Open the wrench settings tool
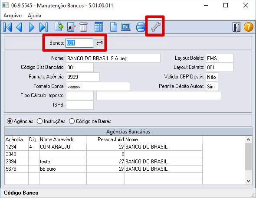256x198 pixels. 155,27
